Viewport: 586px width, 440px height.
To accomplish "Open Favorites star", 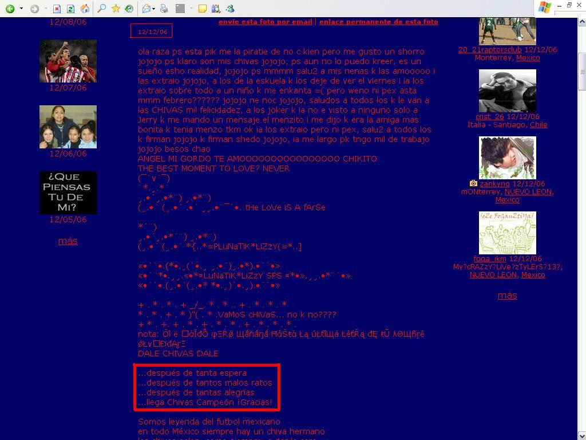I will click(x=116, y=8).
